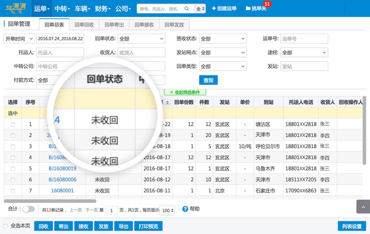Switch to the 回单寄出 tab

click(x=114, y=24)
